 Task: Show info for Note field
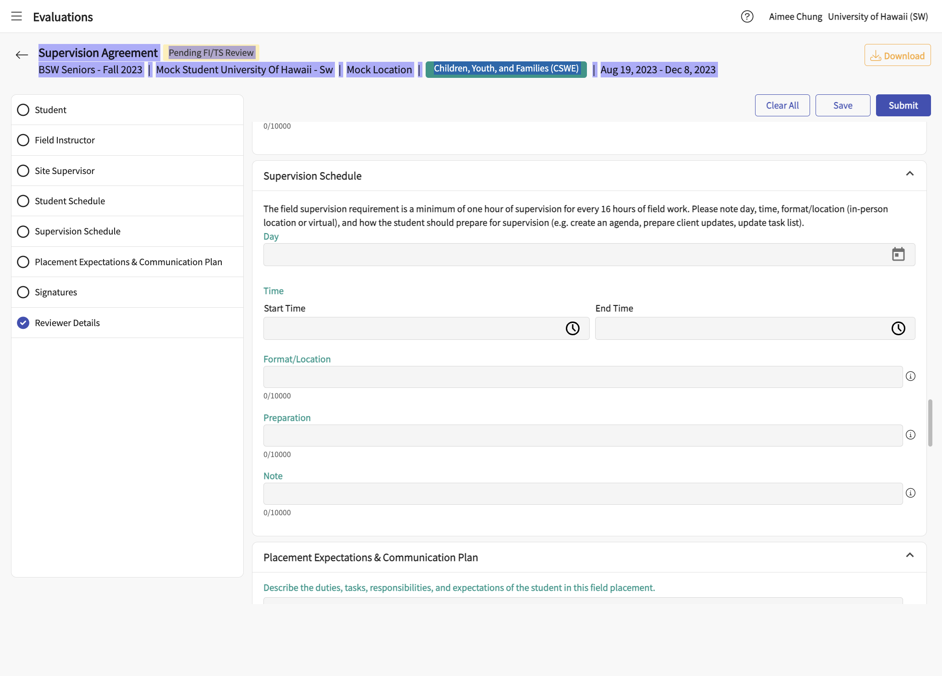[x=910, y=493]
